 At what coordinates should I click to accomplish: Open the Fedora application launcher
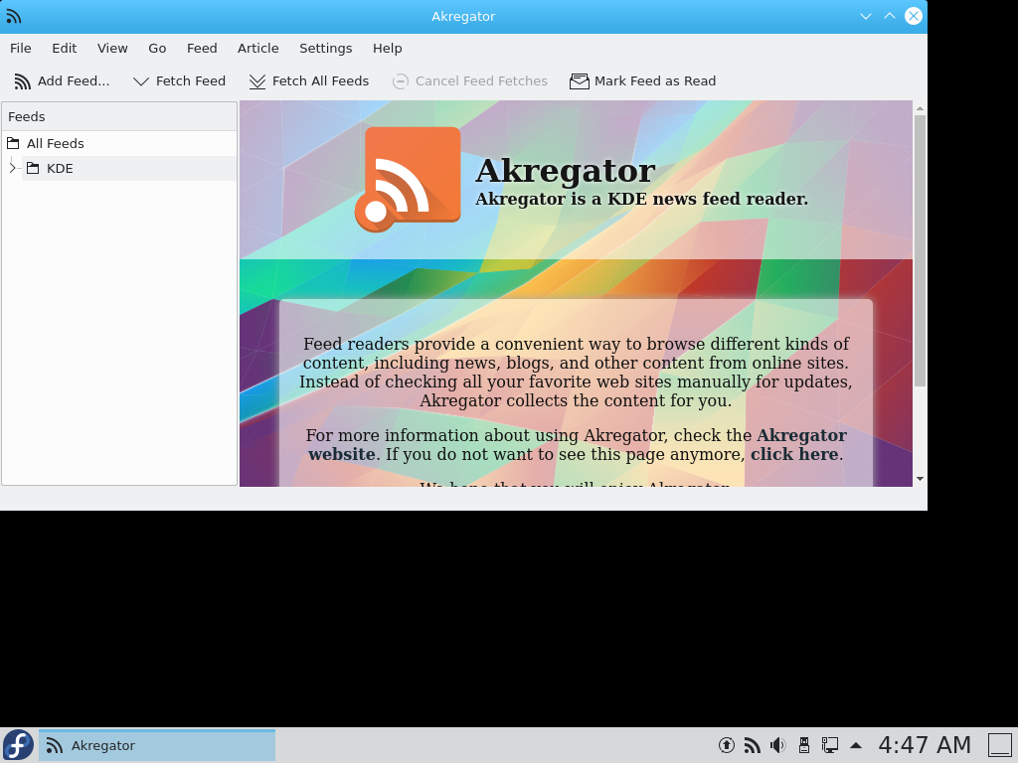tap(18, 745)
